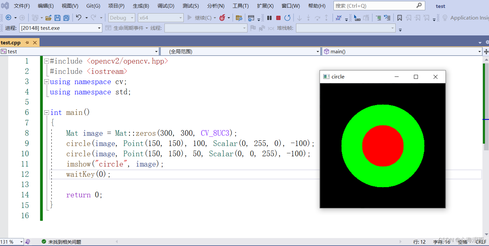This screenshot has height=246, width=489.
Task: Click the uncomment selected lines icon
Action: 387,18
